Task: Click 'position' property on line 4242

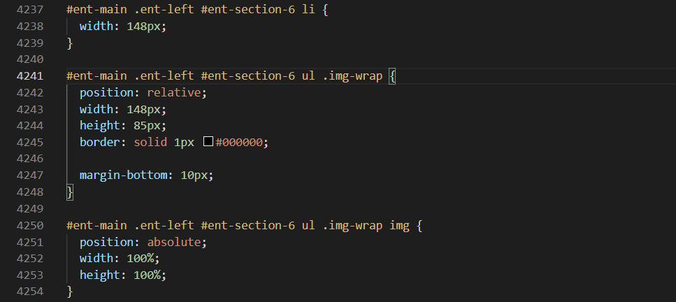Action: point(106,92)
